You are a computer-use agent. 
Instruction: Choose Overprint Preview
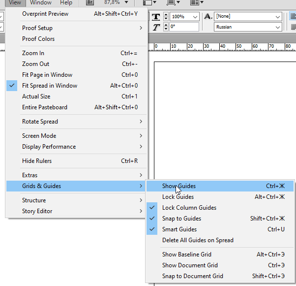coord(77,14)
